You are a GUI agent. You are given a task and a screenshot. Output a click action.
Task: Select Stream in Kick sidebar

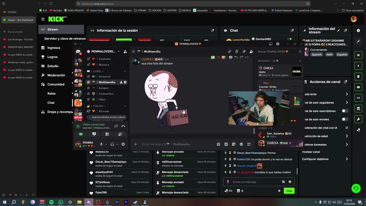[61, 29]
